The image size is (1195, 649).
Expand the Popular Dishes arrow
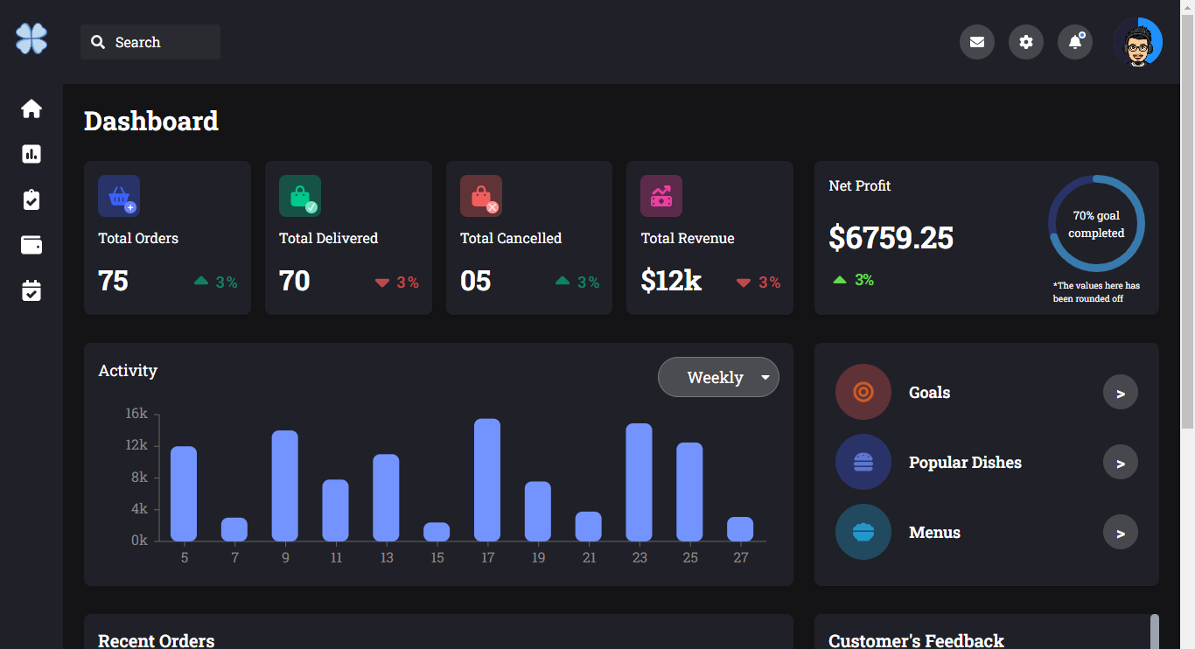tap(1121, 462)
